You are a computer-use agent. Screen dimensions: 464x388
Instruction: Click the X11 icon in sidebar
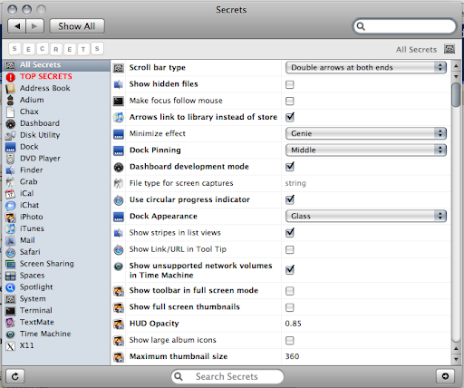(x=10, y=346)
